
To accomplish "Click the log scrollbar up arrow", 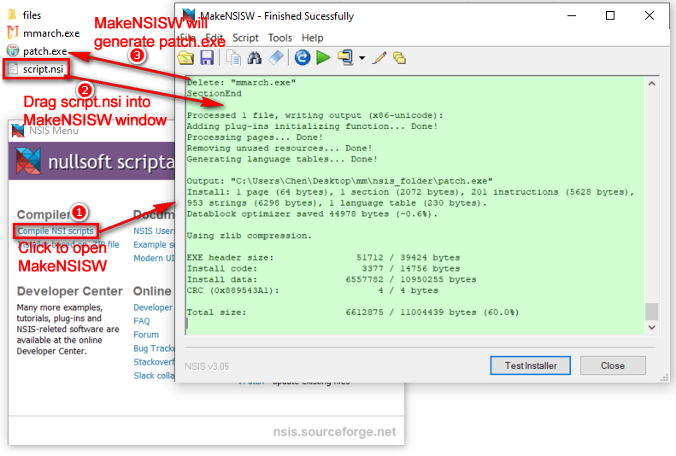I will 651,84.
